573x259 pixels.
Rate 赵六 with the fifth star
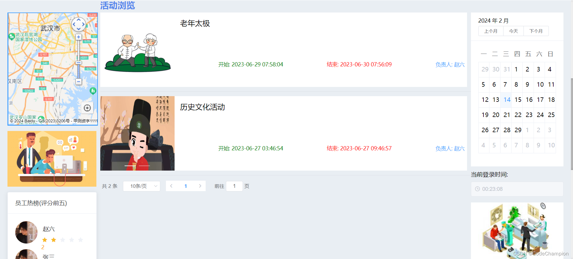(x=81, y=240)
